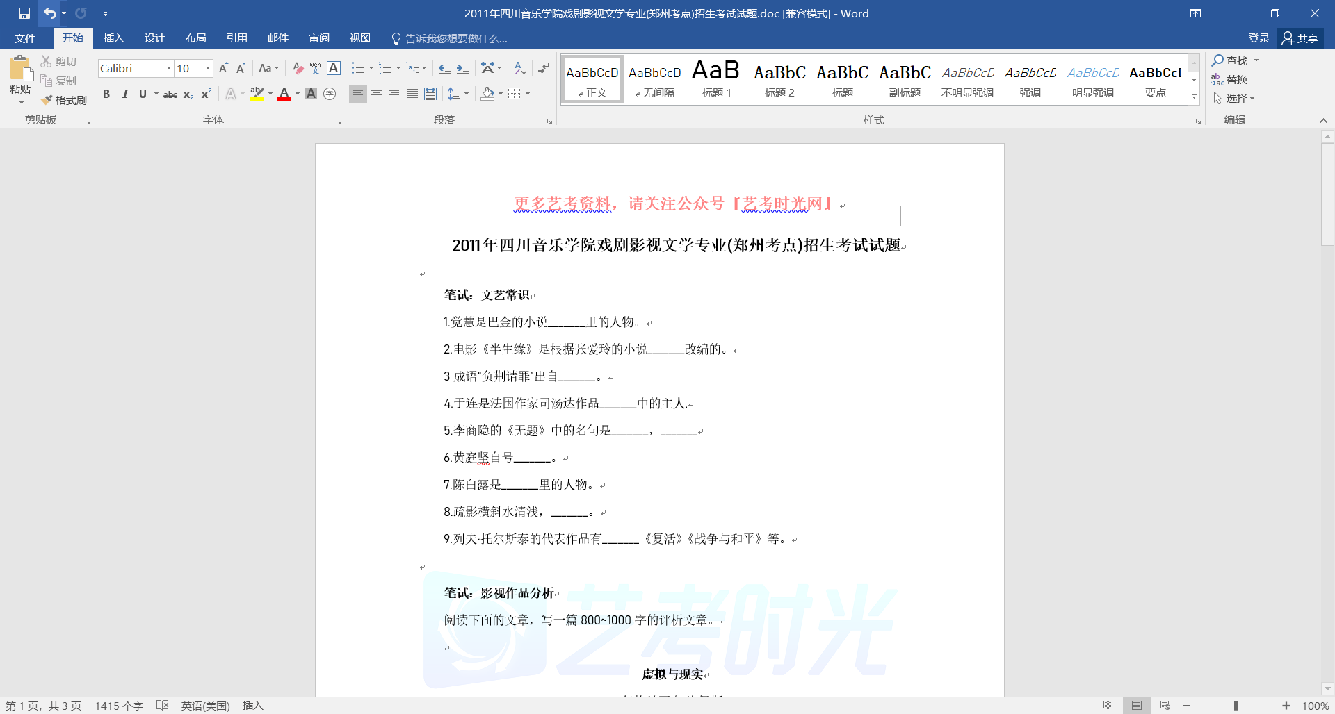Click the 告诉我您想要做什么 search box
The height and width of the screenshot is (714, 1335).
(x=455, y=39)
